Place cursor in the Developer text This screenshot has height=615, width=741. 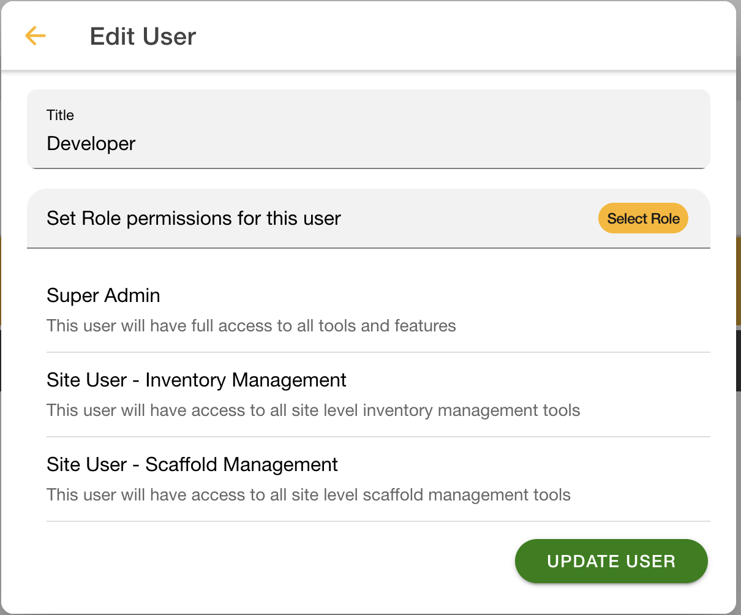click(91, 144)
